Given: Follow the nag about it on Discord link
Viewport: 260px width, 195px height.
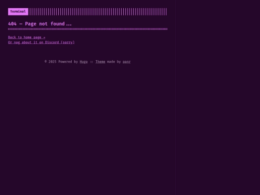Looking at the screenshot, I should 41,42.
